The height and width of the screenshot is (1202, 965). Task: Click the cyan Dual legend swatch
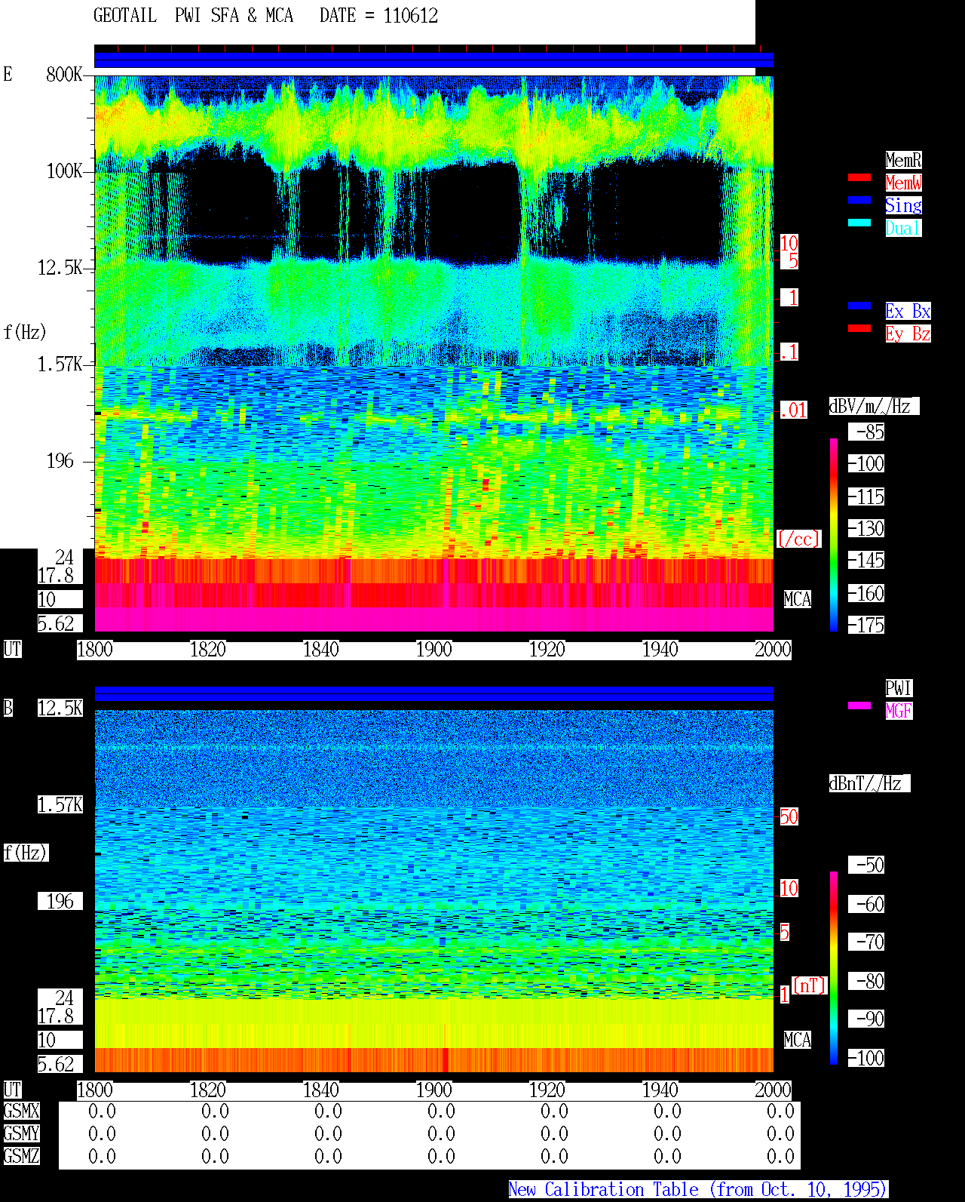tap(859, 223)
